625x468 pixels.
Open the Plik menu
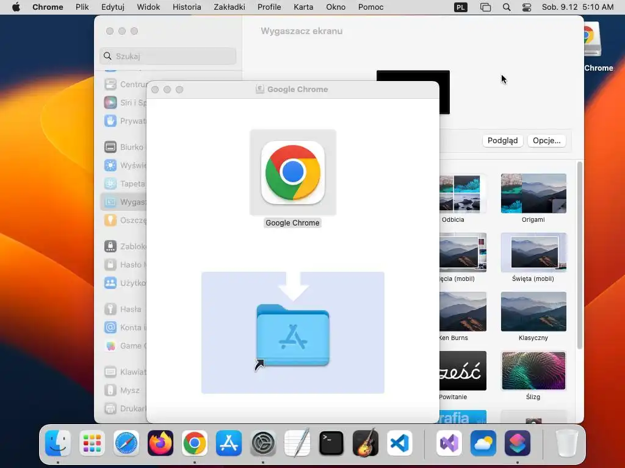(x=82, y=7)
